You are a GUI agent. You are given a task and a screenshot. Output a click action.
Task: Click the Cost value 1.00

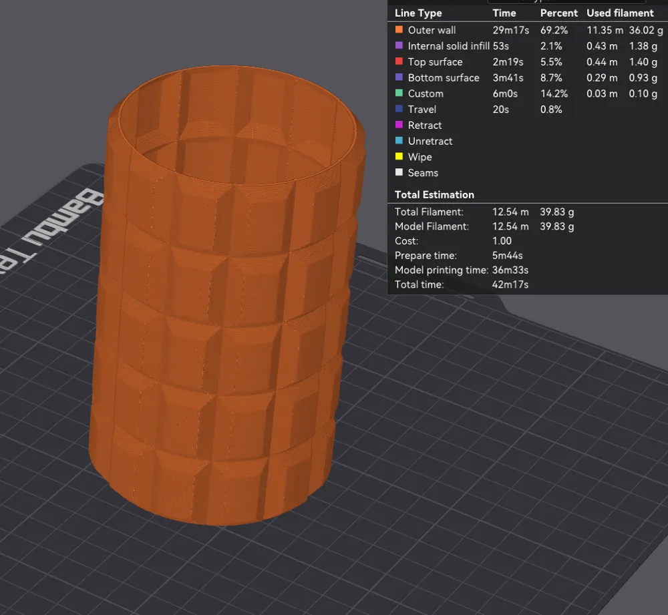[x=502, y=241]
